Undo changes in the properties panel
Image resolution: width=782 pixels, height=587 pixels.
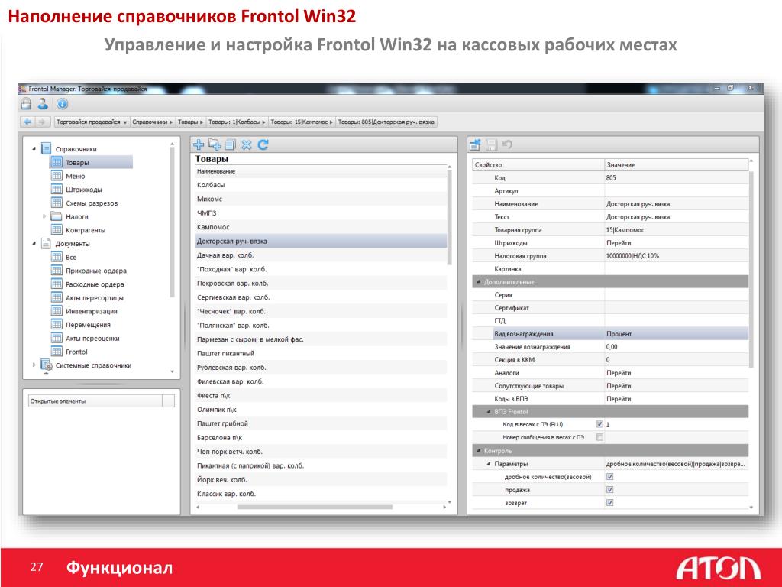[507, 144]
